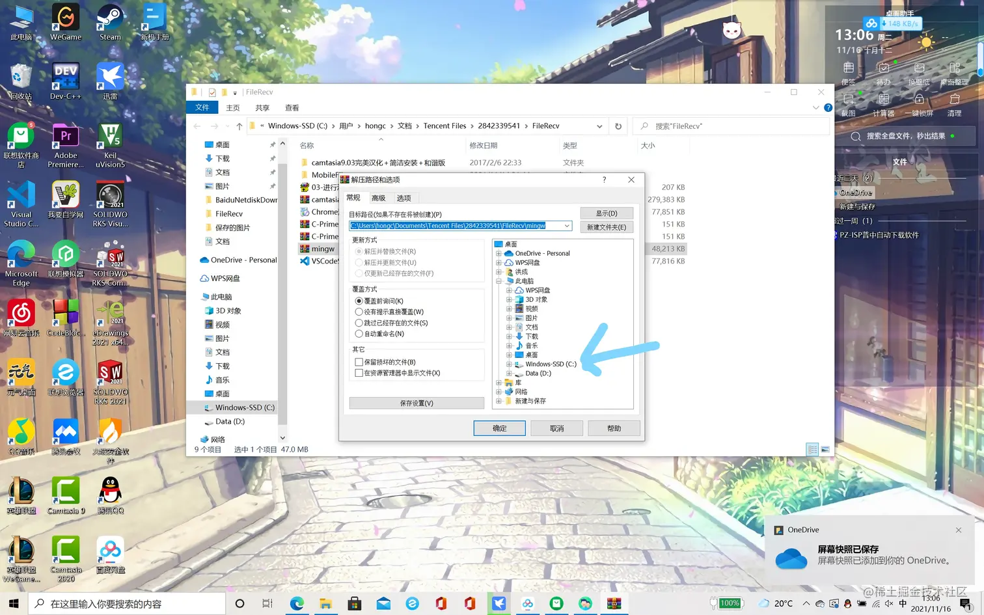Click Explorer's up-one-level arrow
The image size is (984, 615).
[239, 126]
